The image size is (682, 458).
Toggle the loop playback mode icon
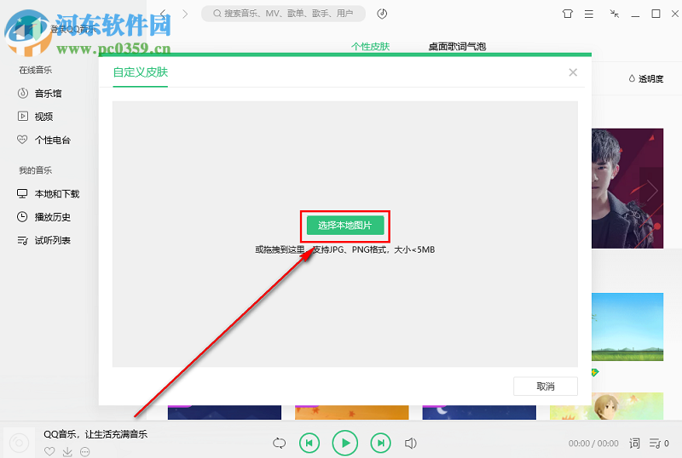(x=280, y=444)
